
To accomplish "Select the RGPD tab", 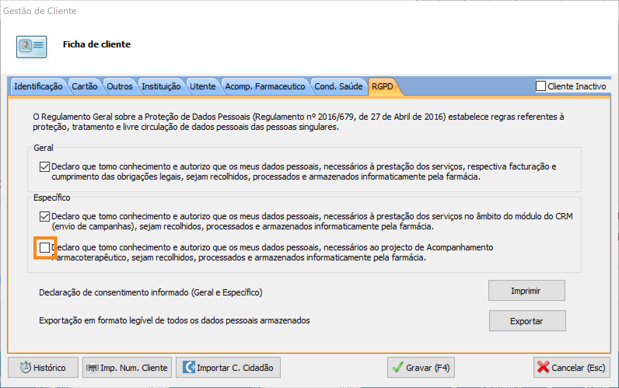I will [382, 86].
